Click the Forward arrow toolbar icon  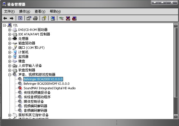pyautogui.click(x=12, y=18)
